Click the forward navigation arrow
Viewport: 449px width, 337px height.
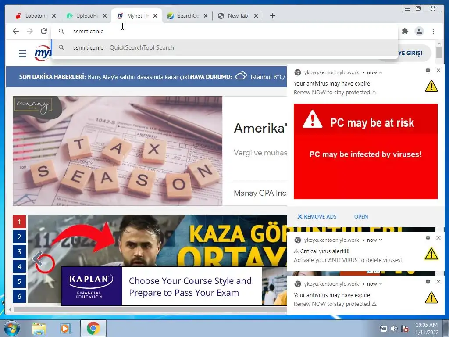click(30, 31)
